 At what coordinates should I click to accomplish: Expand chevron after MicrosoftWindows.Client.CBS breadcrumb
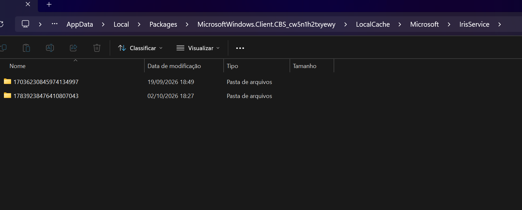point(345,24)
